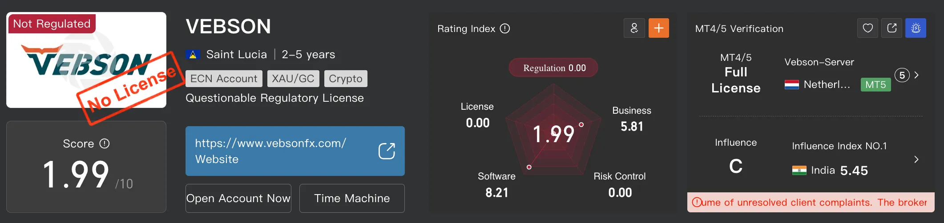Expand the Influence Index row chevron

tap(916, 159)
